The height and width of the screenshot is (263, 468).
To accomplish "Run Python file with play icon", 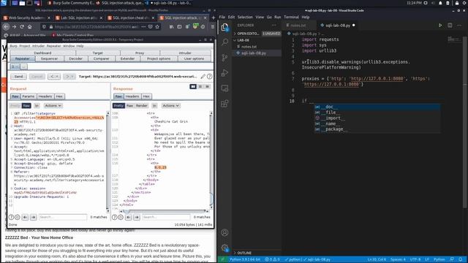I will pos(440,26).
